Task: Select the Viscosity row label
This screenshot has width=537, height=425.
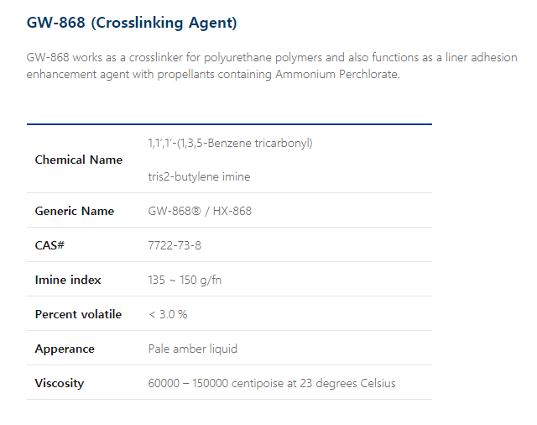Action: coord(59,383)
